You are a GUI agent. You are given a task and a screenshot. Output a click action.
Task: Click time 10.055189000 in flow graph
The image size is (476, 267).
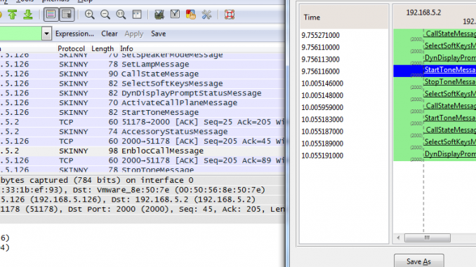tap(322, 144)
